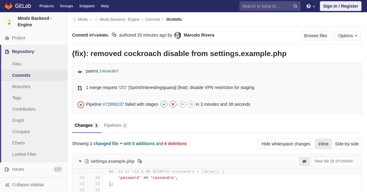Open the Project sidebar section

[19, 38]
